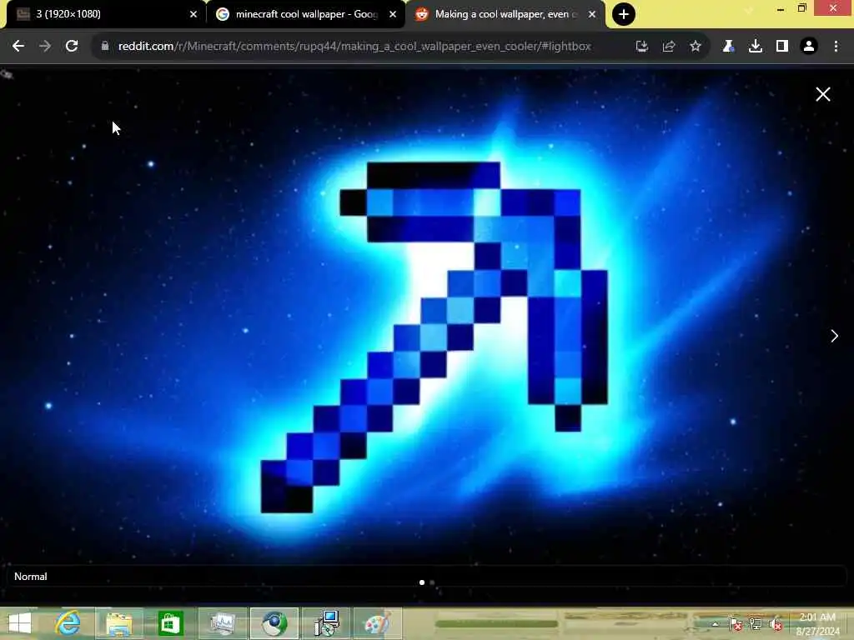
Task: View site security lock info
Action: click(x=105, y=47)
